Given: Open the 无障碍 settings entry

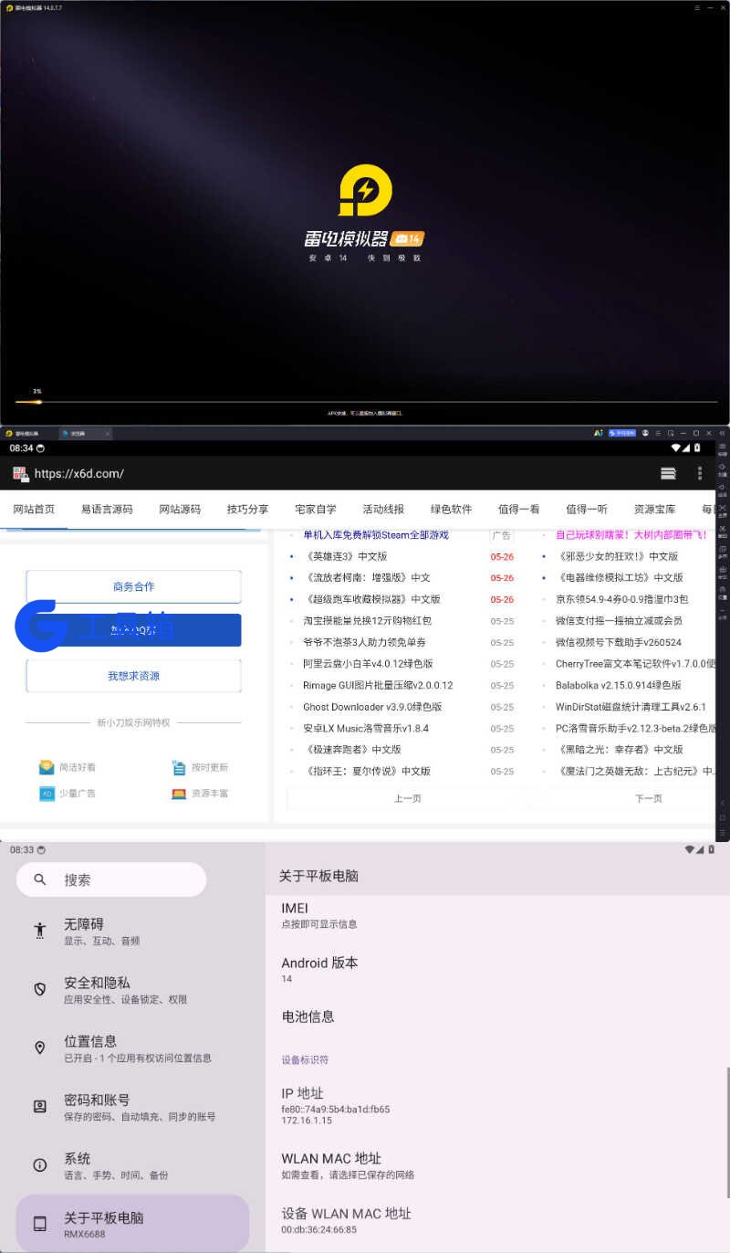Looking at the screenshot, I should pyautogui.click(x=133, y=932).
